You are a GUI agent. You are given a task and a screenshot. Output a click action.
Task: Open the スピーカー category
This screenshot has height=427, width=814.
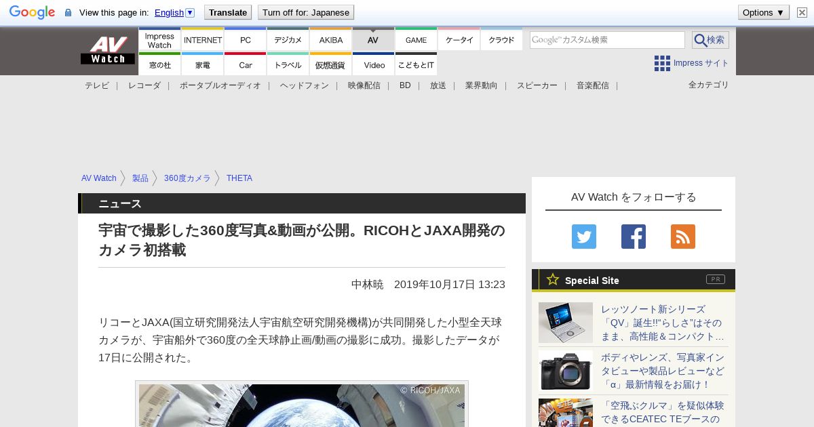coord(537,85)
